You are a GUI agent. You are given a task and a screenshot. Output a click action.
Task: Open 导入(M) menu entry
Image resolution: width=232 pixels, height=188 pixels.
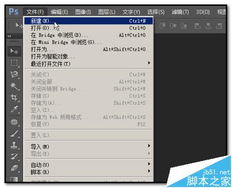(89, 146)
